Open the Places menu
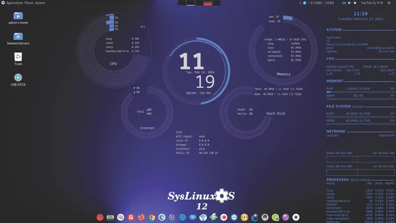This screenshot has width=396, height=223. pos(29,3)
